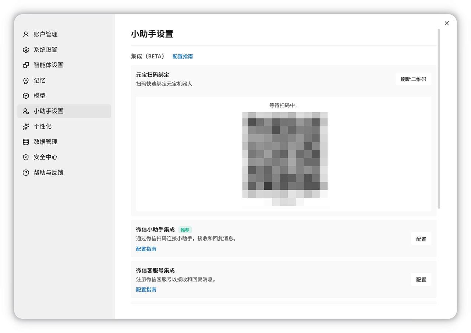Viewport: 471px width, 333px height.
Task: Click the 扫码快速绑定元宝机器人 description
Action: [x=164, y=84]
